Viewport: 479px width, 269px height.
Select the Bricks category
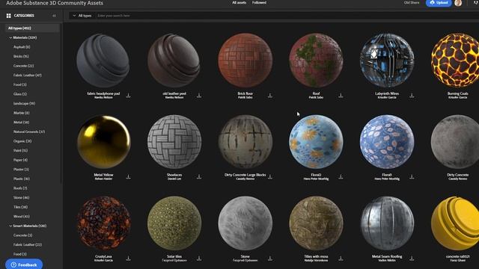pos(21,57)
